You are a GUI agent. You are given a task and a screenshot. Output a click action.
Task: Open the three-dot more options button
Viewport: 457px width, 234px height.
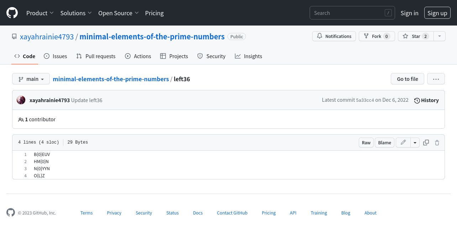[436, 79]
